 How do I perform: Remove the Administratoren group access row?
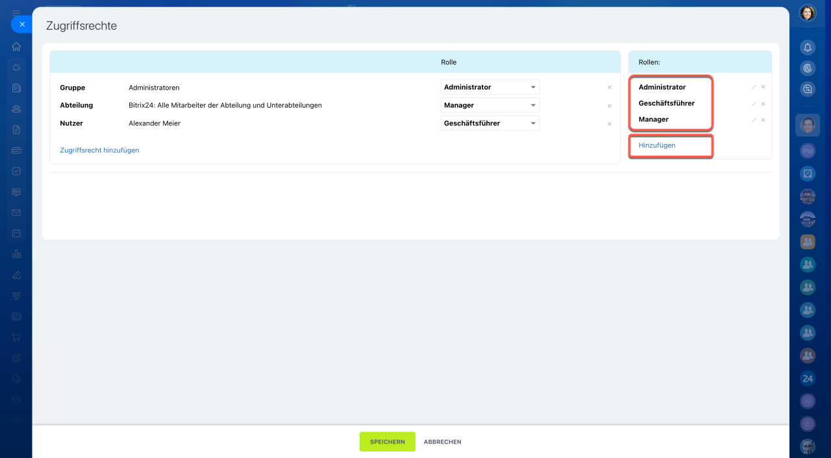[x=609, y=88]
